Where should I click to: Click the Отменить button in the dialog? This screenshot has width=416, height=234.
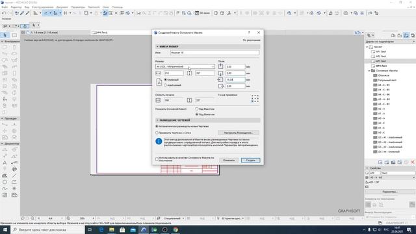click(229, 161)
